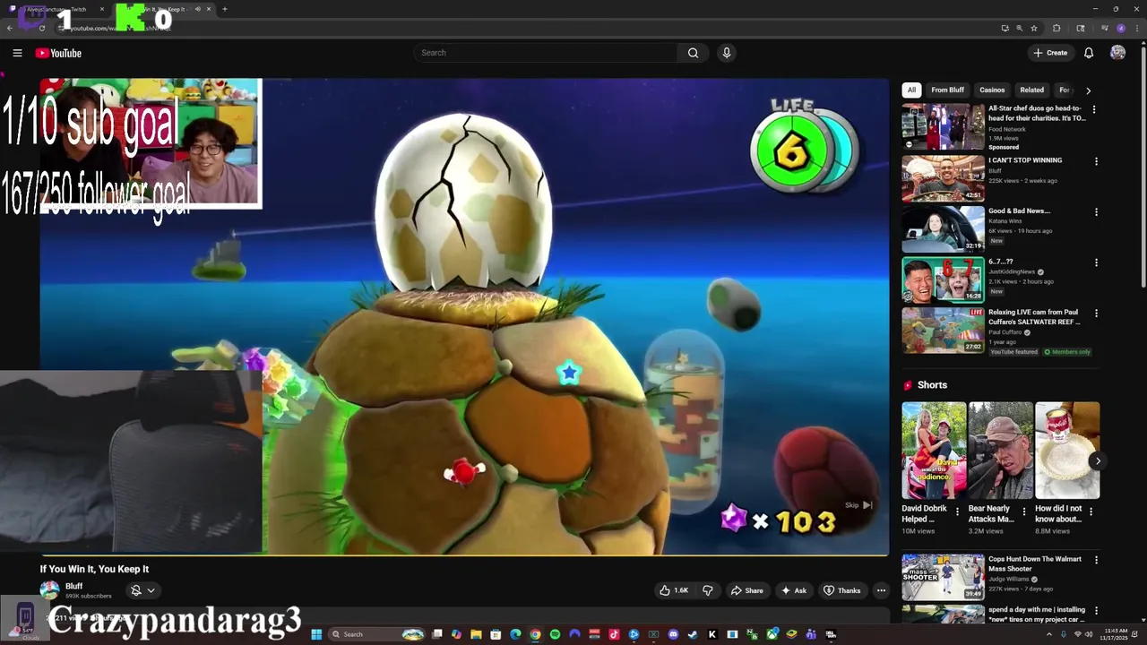Open Discord from the taskbar
Viewport: 1147px width, 645px height.
point(672,634)
